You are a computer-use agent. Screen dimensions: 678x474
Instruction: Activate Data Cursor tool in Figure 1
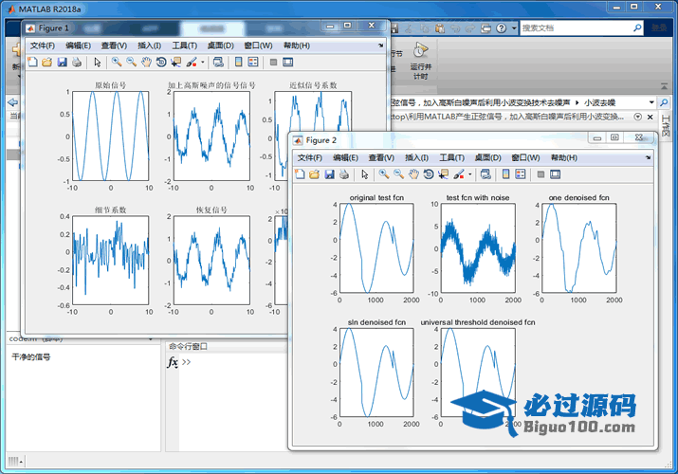176,63
